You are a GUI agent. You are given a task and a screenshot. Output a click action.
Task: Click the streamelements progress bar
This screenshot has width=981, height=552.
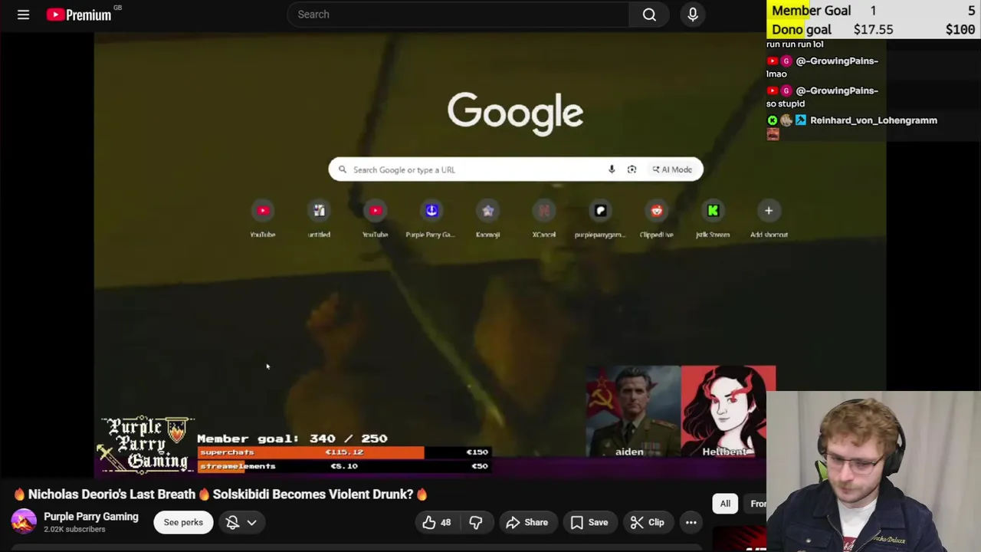pos(344,466)
